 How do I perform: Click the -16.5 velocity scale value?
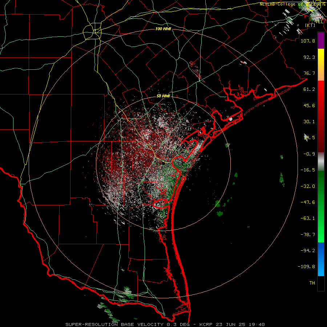click(x=308, y=170)
